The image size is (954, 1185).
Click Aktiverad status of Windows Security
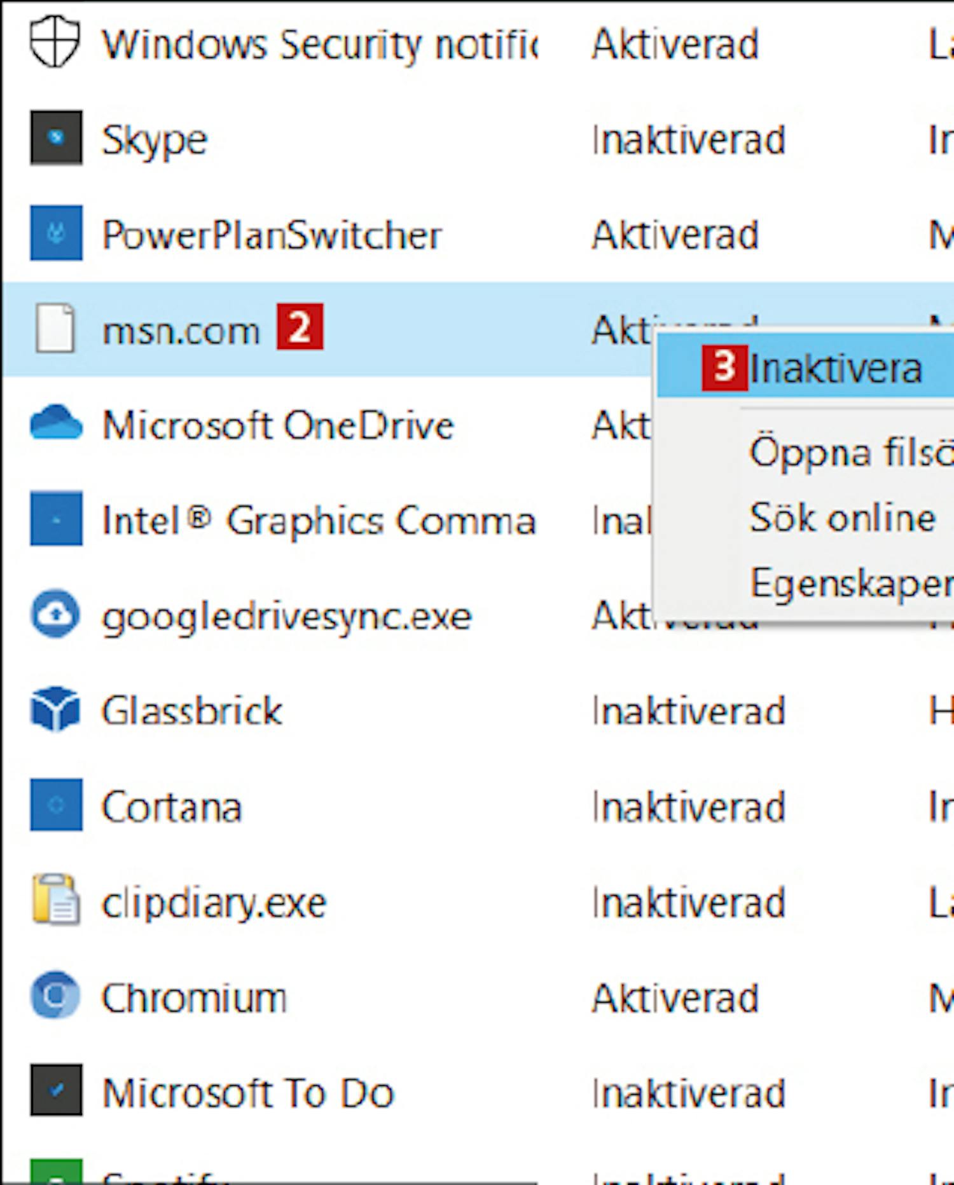click(x=675, y=44)
